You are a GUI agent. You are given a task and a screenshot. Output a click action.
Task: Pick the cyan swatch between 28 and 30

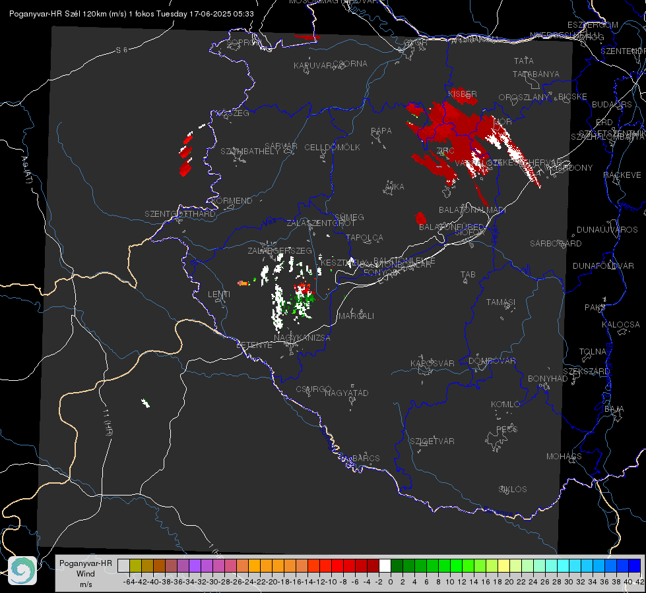click(x=564, y=566)
